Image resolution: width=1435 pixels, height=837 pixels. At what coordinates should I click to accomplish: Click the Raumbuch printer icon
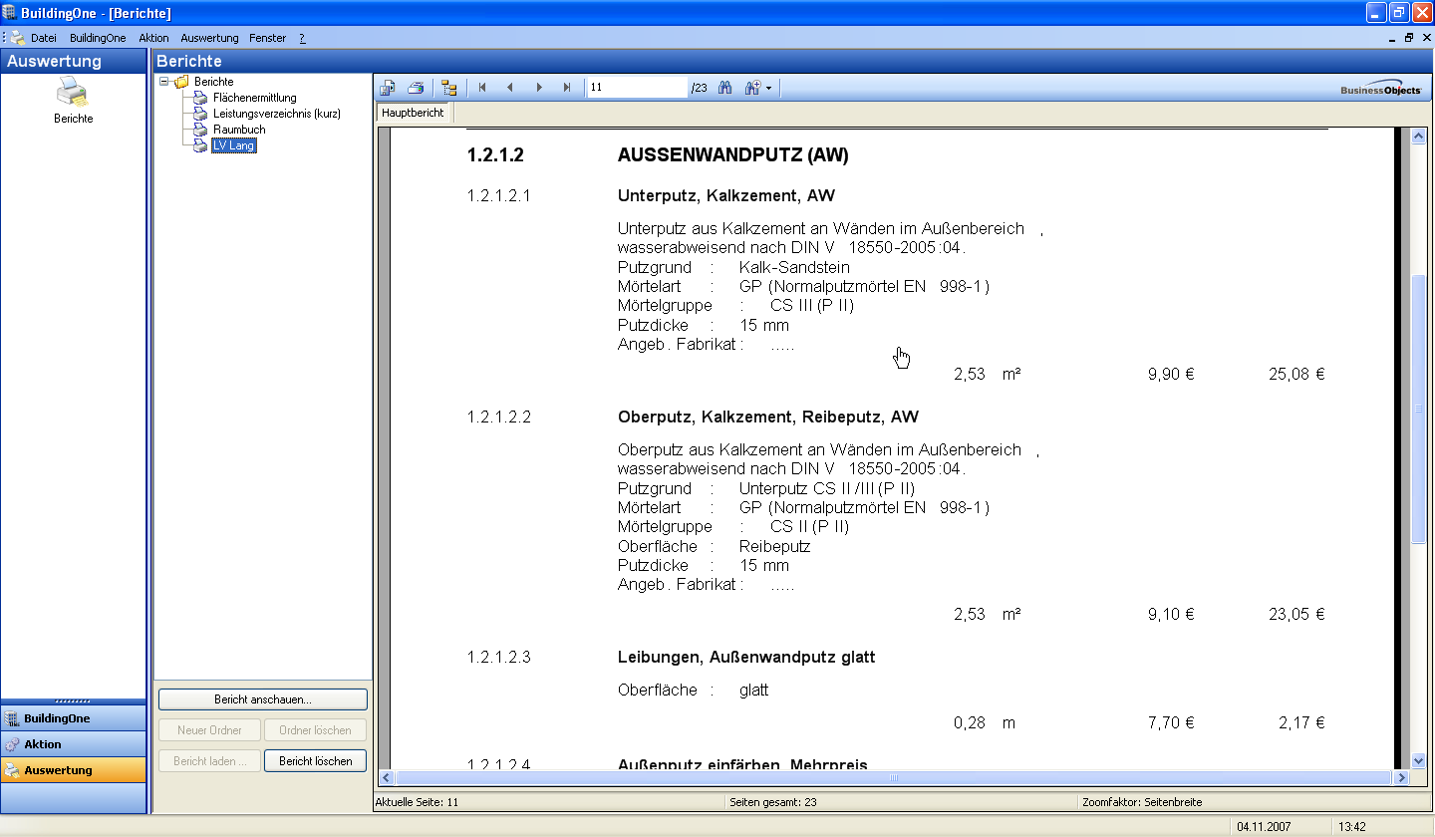click(x=200, y=130)
